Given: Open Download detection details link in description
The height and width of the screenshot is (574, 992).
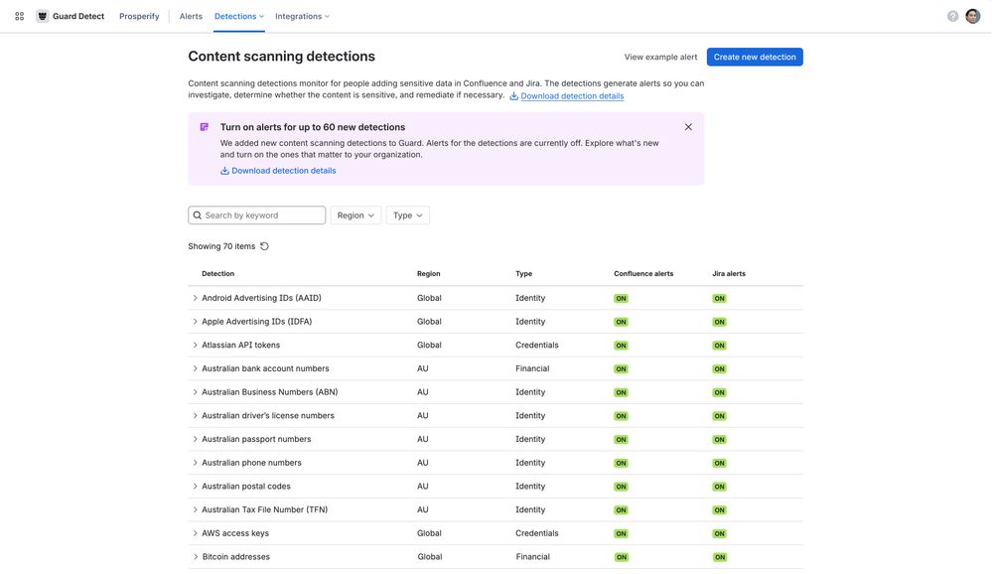Looking at the screenshot, I should pyautogui.click(x=572, y=96).
